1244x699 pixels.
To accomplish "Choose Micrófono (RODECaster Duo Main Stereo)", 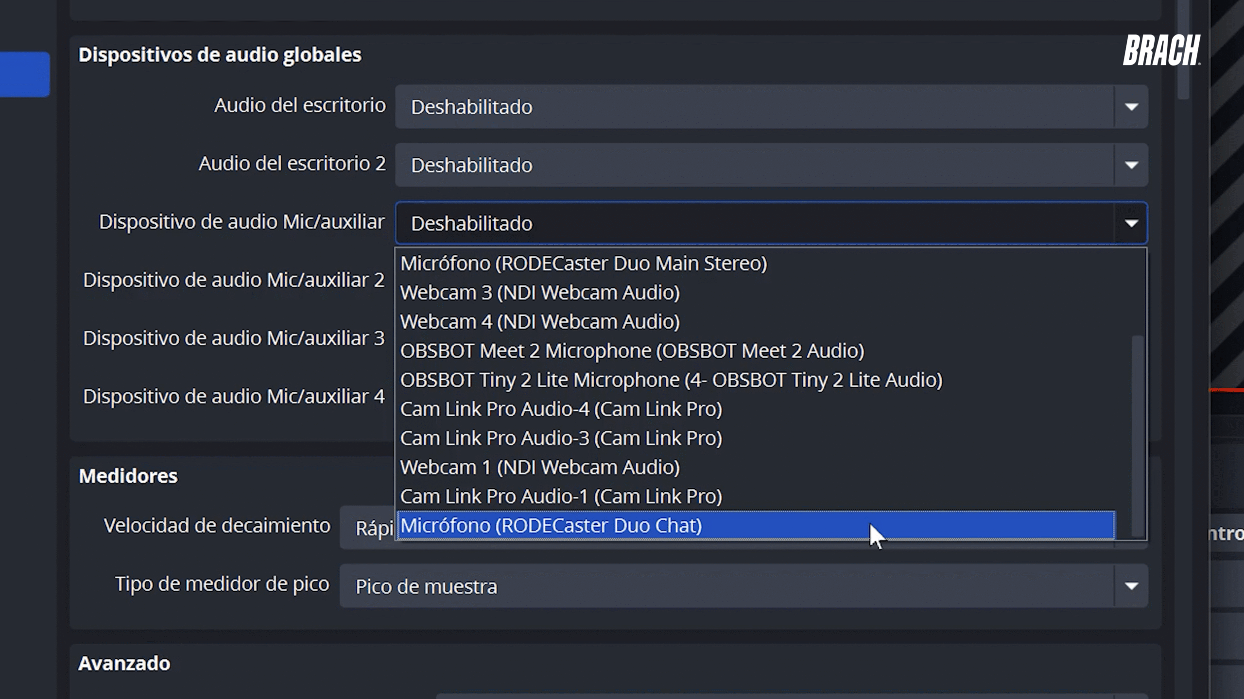I will click(583, 264).
